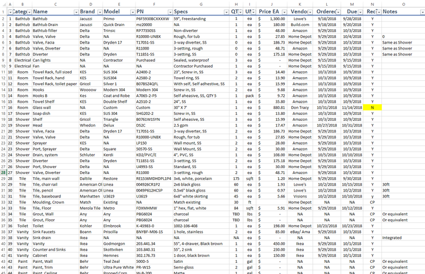
Task: Select the 'Don Tracy' vendor cell
Action: pos(300,107)
